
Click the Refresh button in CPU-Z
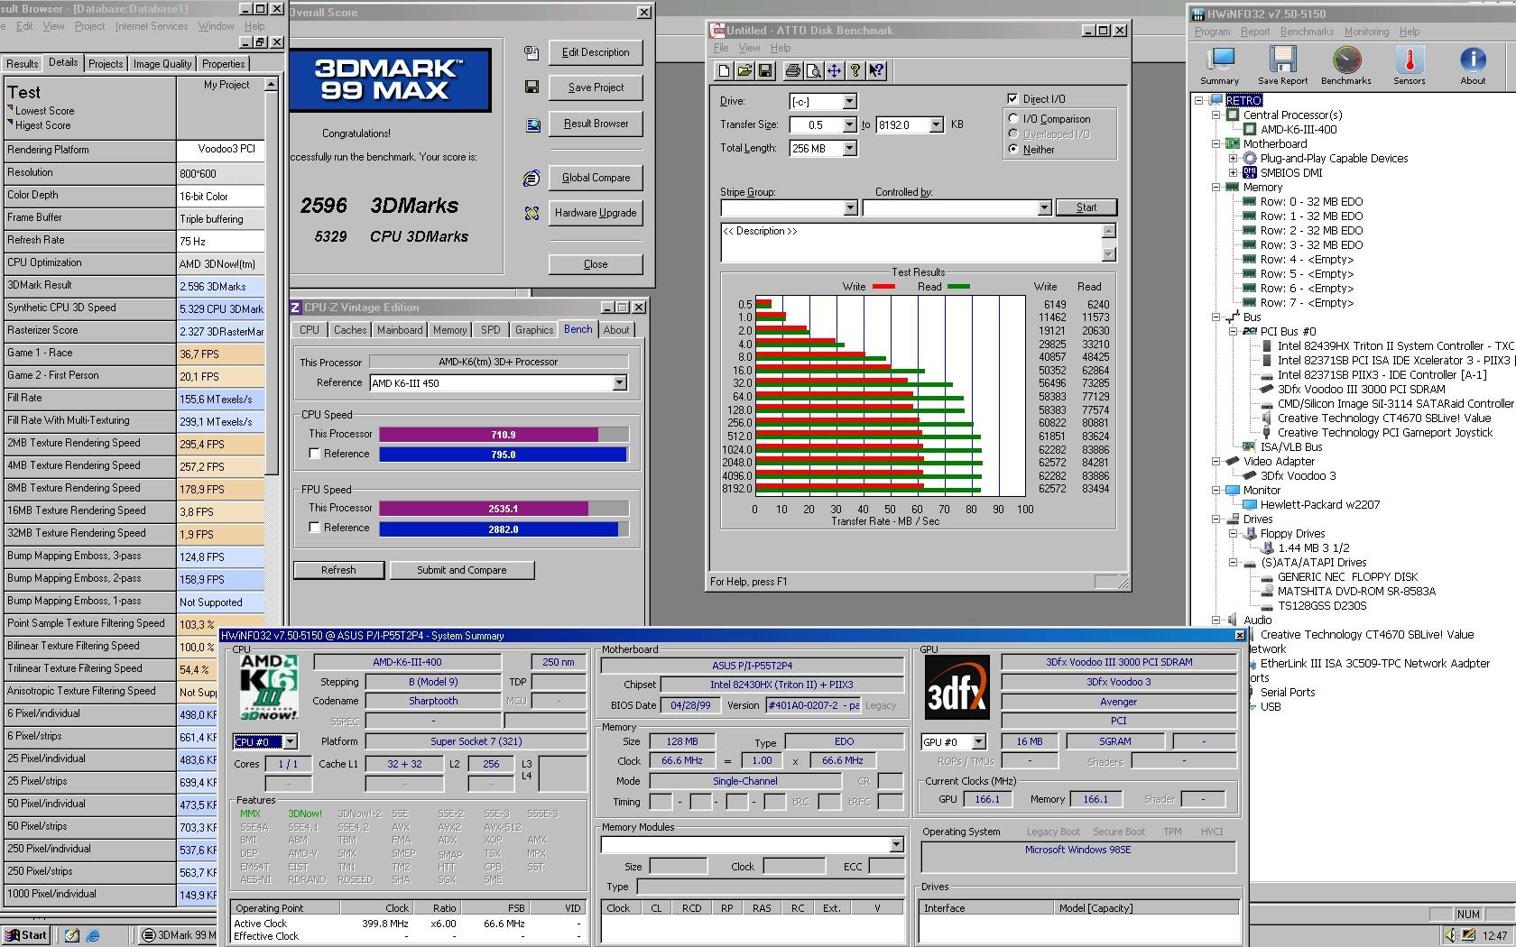pyautogui.click(x=338, y=570)
